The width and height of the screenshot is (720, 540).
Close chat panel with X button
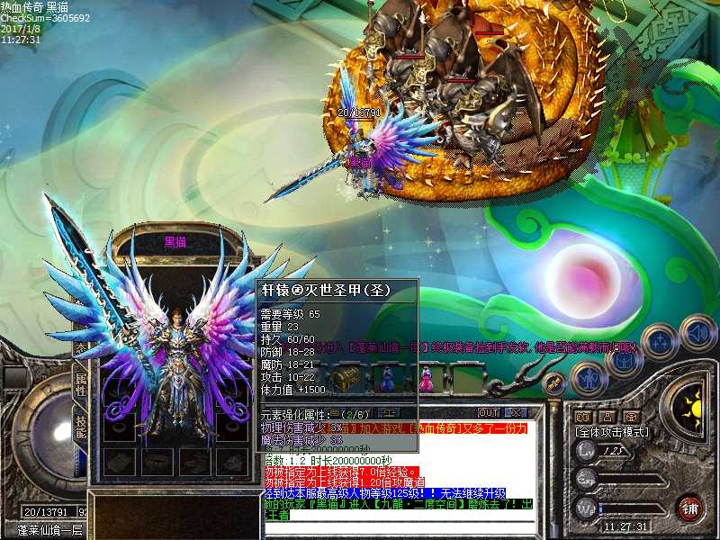(516, 412)
